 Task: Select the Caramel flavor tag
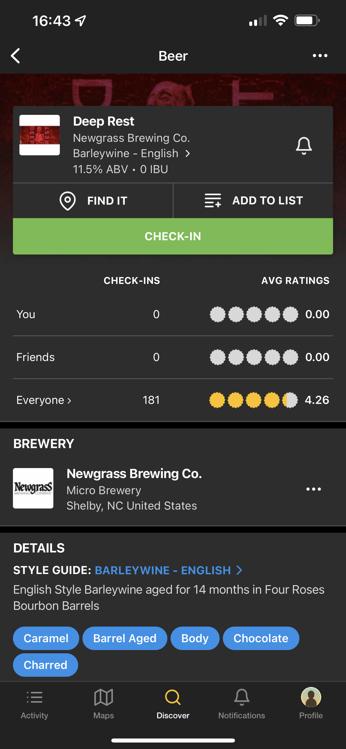coord(46,638)
